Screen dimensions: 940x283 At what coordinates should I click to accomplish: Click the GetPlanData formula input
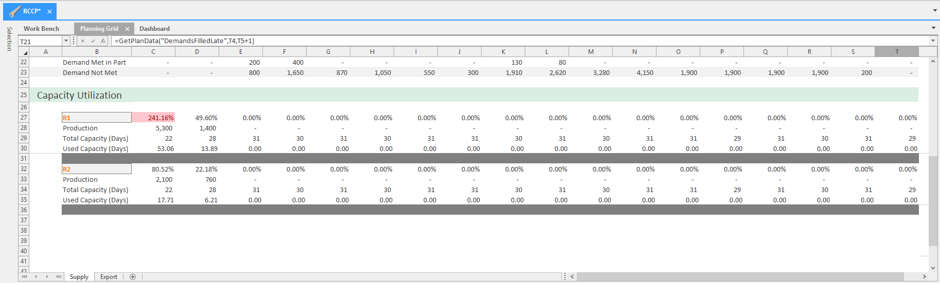click(x=520, y=41)
